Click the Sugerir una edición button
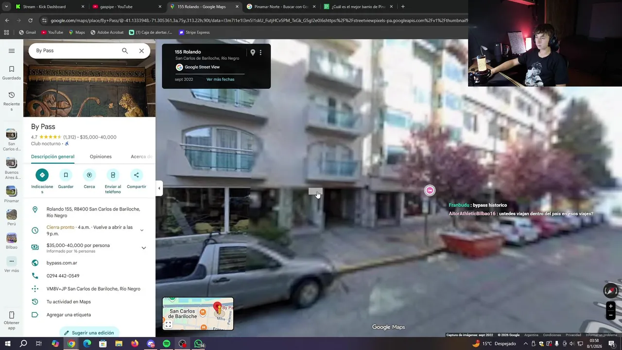 point(89,333)
